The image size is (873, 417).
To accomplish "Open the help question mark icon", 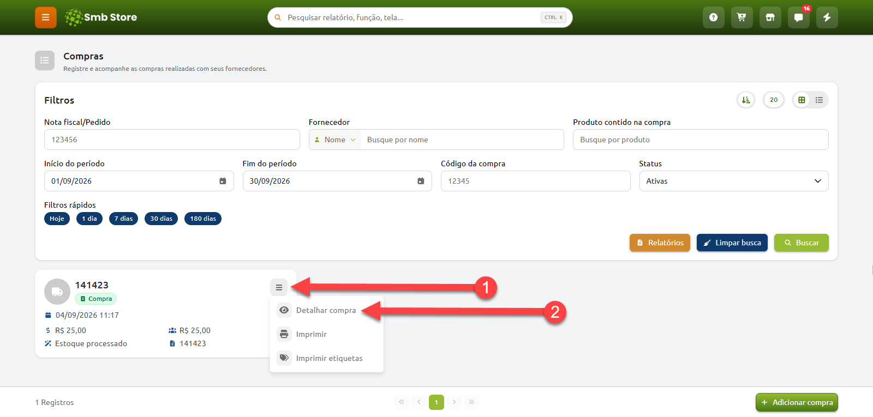I will pos(713,17).
